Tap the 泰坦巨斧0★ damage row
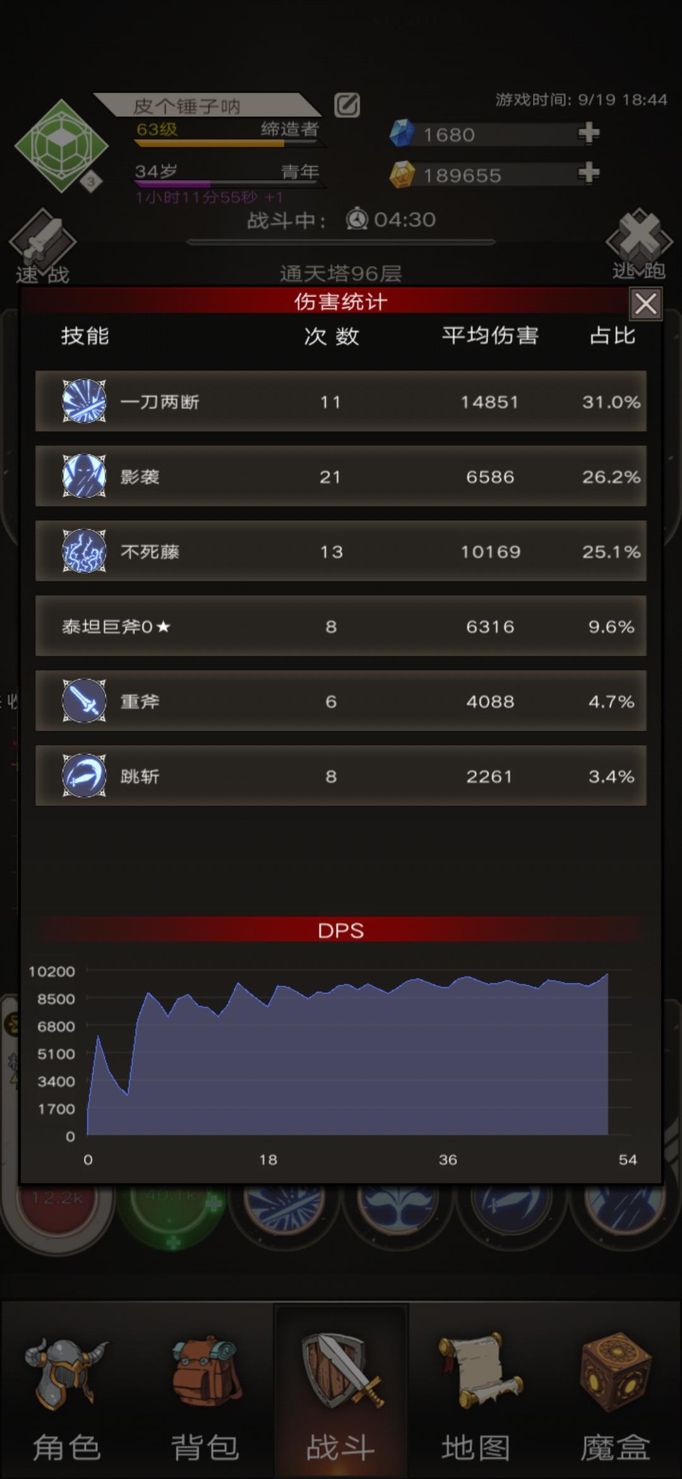 tap(341, 626)
